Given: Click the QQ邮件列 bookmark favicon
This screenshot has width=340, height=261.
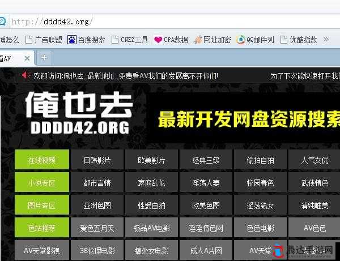Looking at the screenshot, I should click(240, 40).
